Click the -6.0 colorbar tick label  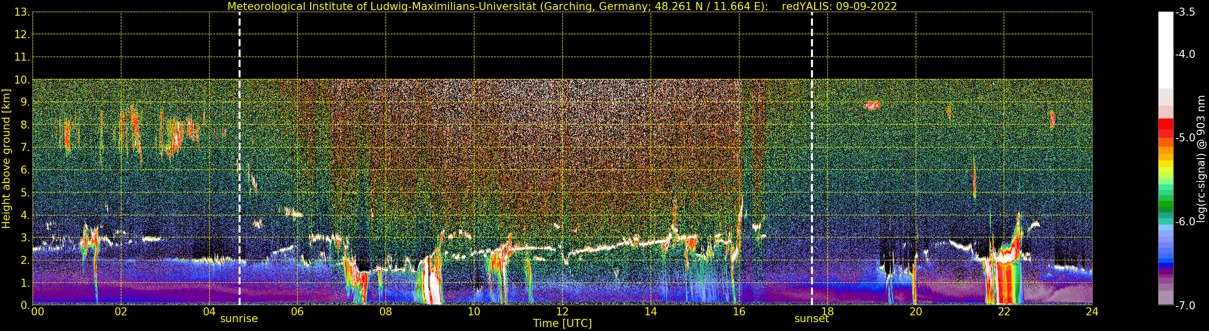click(1185, 221)
